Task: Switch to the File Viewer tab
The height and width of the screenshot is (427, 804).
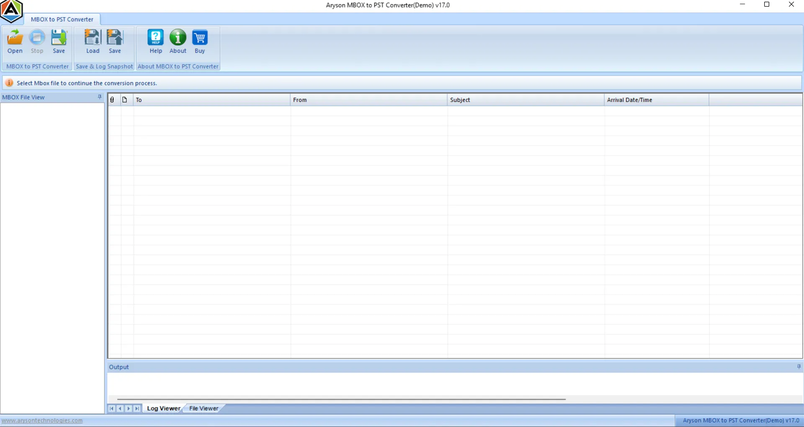Action: coord(204,408)
